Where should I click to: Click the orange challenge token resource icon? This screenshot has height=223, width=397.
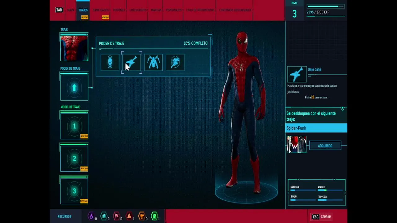142,216
